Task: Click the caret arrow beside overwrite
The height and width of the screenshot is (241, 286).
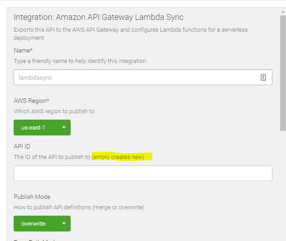Action: click(64, 223)
